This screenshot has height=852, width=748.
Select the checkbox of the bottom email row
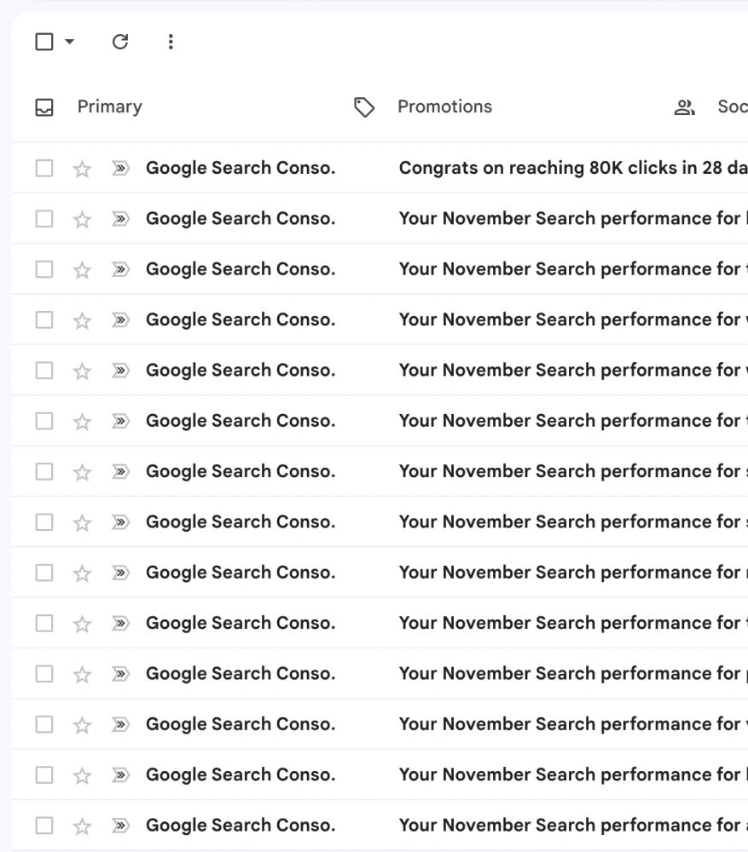click(44, 826)
